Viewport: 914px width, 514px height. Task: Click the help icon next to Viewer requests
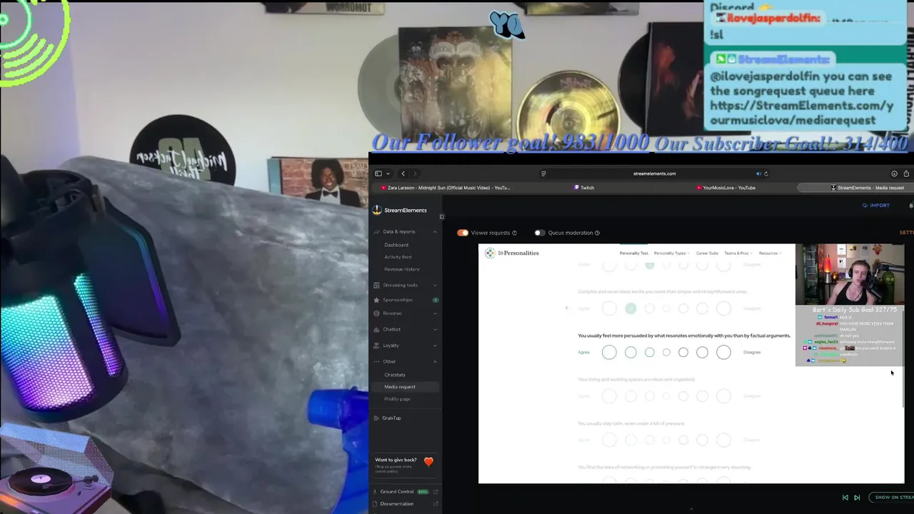pos(514,233)
